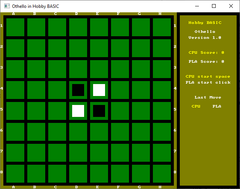240x189 pixels.
Task: Click the 'PLA start click' text
Action: (208, 83)
